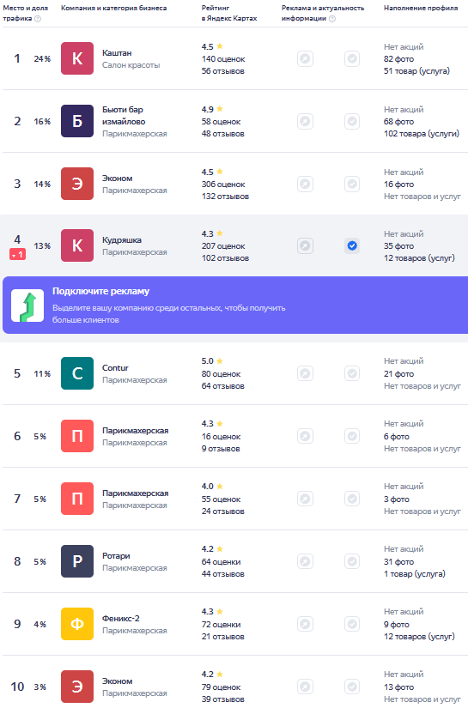
Task: Click the 'Подключите рекламу' banner heading
Action: 100,291
